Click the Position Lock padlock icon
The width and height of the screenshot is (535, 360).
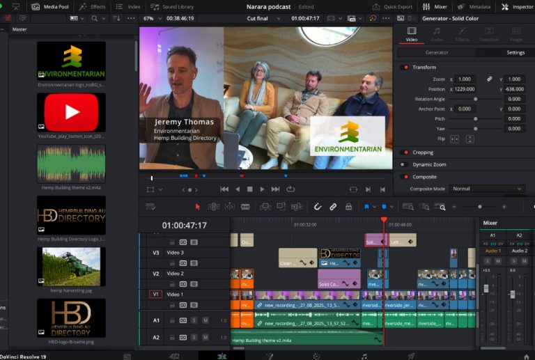[348, 207]
